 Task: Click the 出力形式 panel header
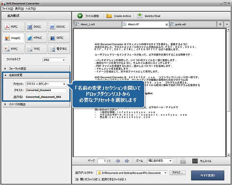point(36,16)
